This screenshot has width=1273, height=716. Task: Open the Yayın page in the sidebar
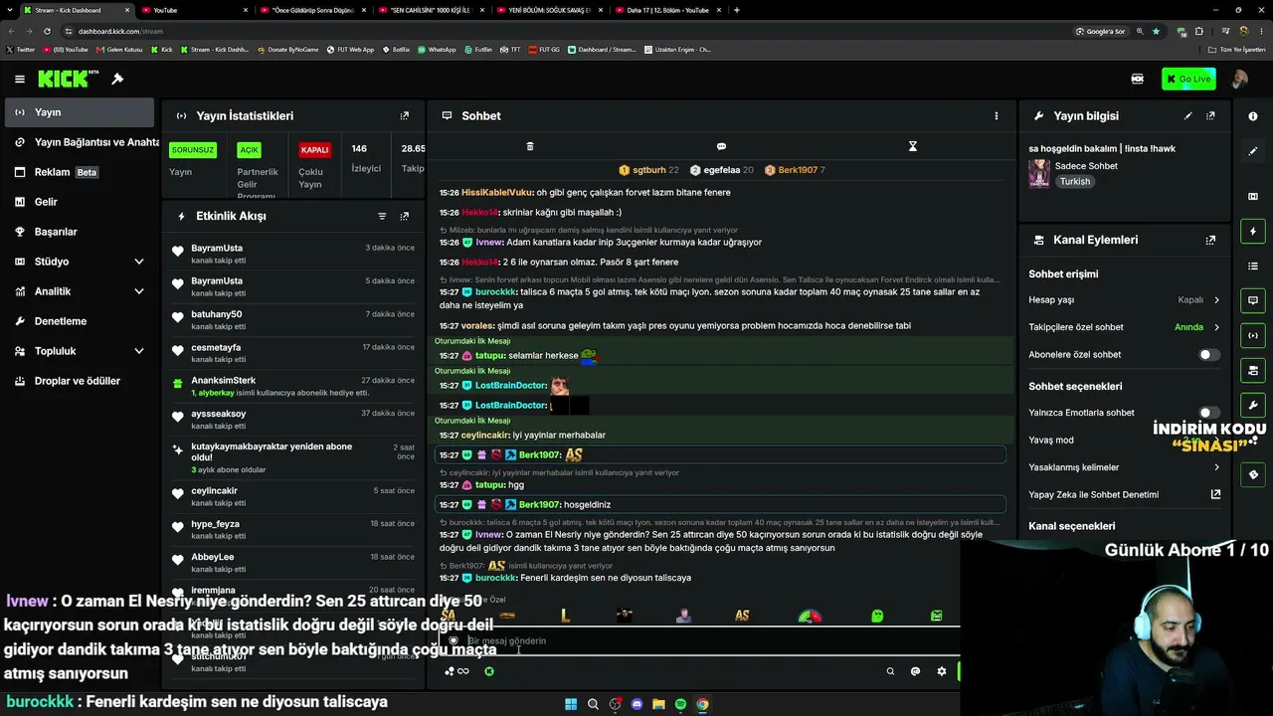click(80, 112)
